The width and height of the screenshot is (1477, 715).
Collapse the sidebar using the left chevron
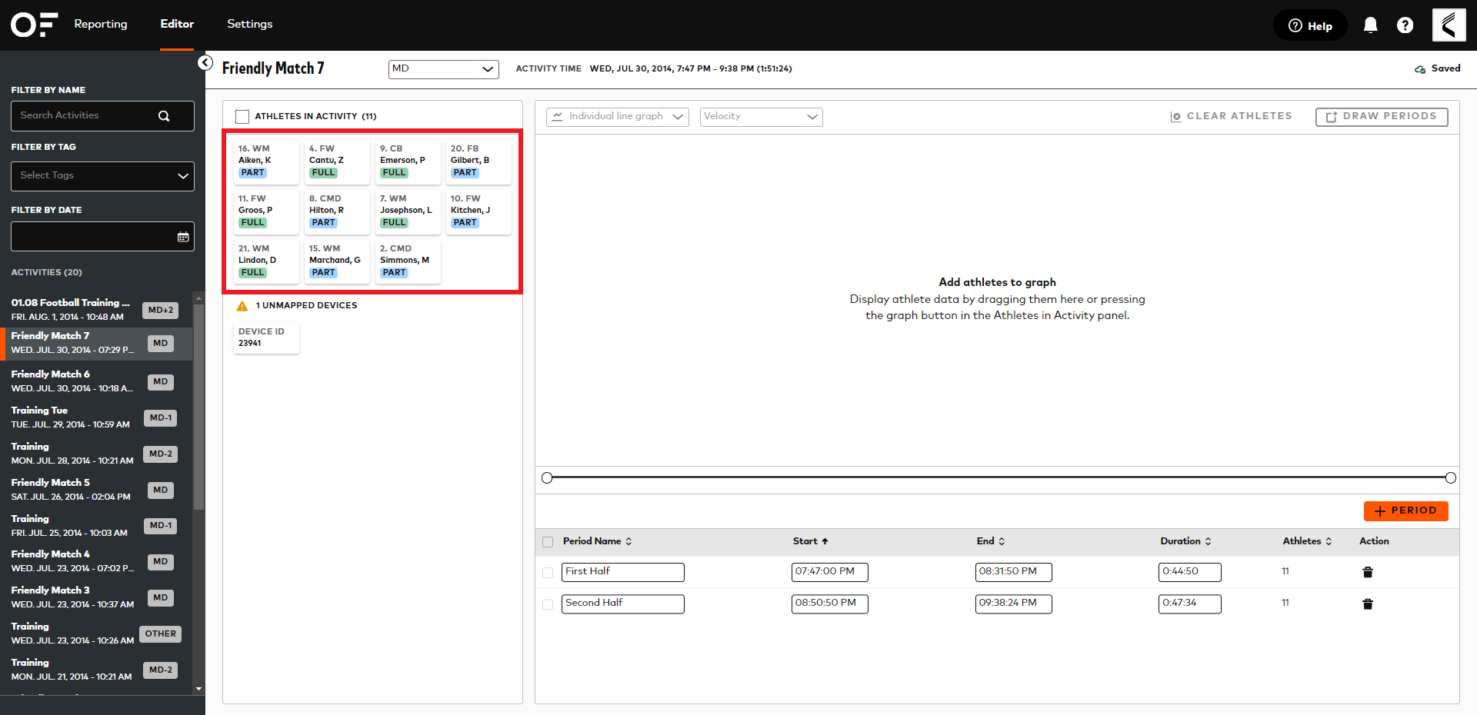pyautogui.click(x=205, y=62)
